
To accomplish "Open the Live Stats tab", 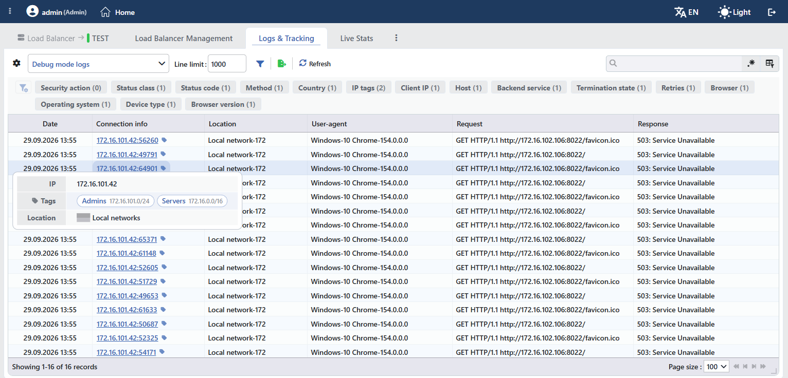I will pos(356,39).
